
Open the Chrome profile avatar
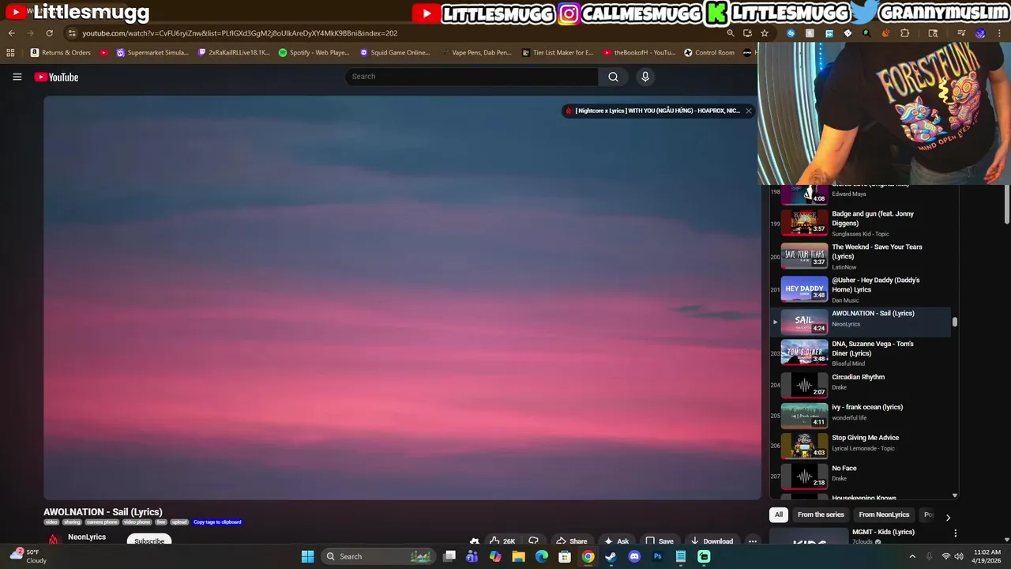(x=980, y=33)
